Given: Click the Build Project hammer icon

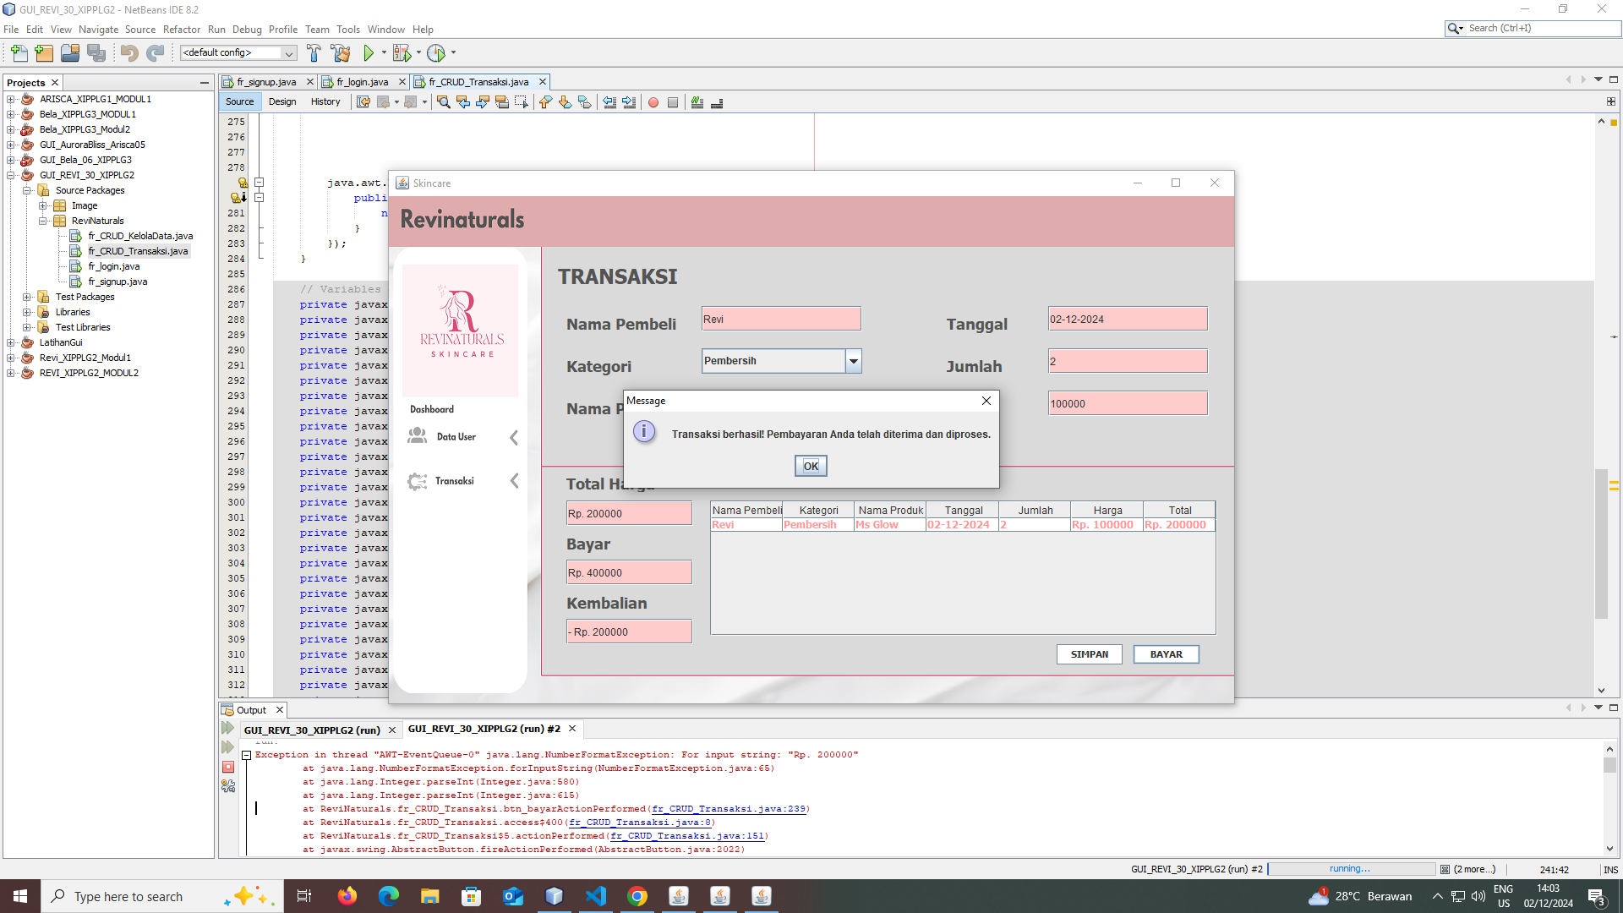Looking at the screenshot, I should [314, 53].
